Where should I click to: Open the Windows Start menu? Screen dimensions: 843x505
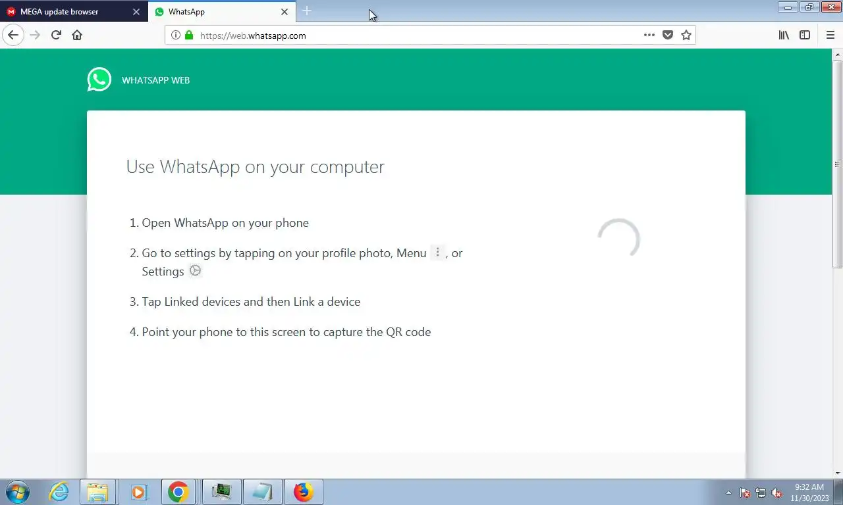point(18,492)
